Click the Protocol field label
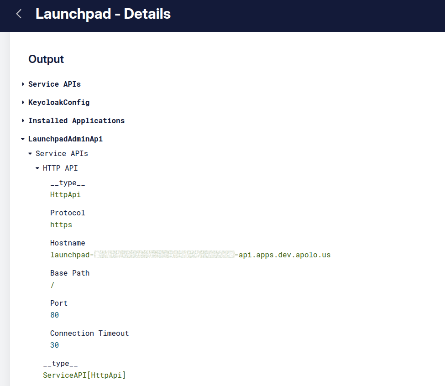 (x=68, y=213)
